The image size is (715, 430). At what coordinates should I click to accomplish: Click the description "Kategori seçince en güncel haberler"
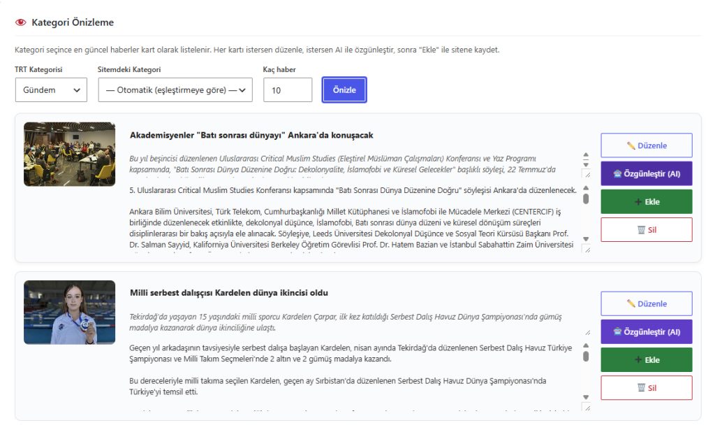pyautogui.click(x=257, y=50)
